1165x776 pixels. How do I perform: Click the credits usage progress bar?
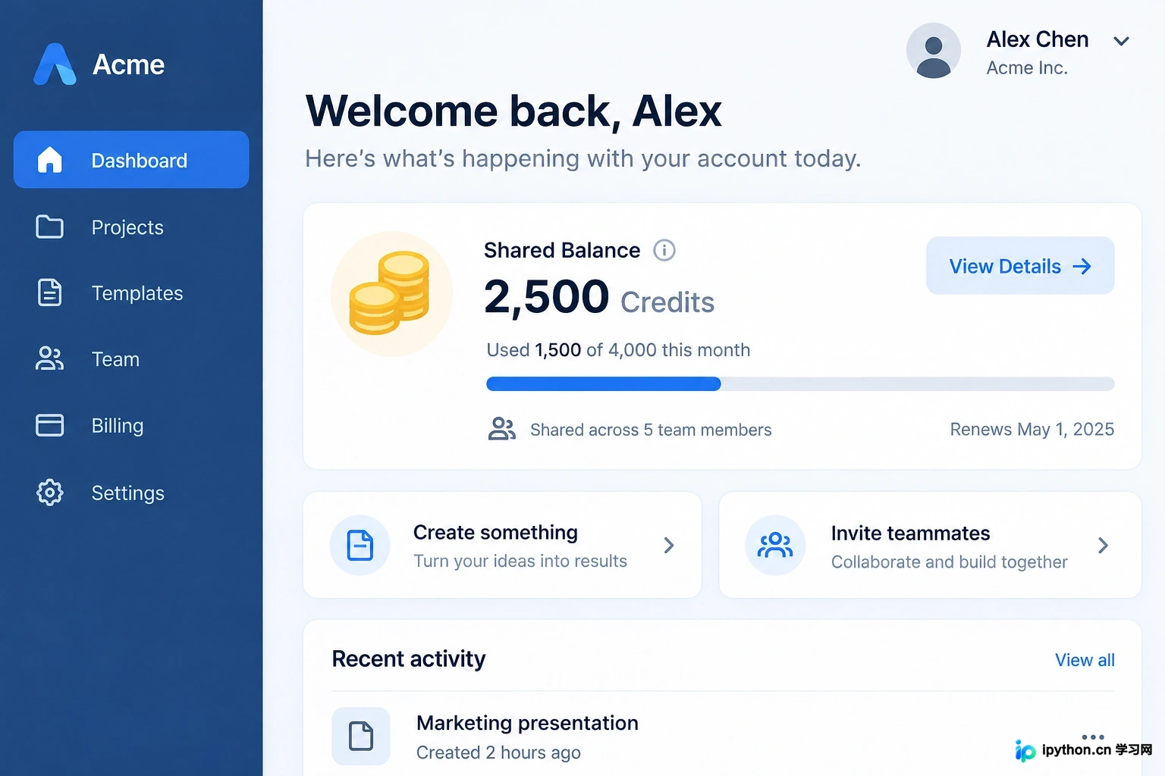pos(800,384)
